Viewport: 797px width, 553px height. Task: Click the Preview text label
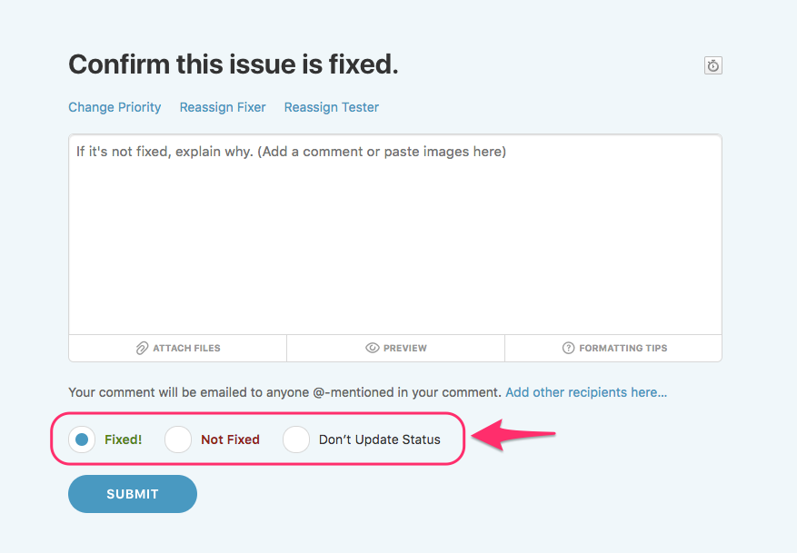click(405, 348)
